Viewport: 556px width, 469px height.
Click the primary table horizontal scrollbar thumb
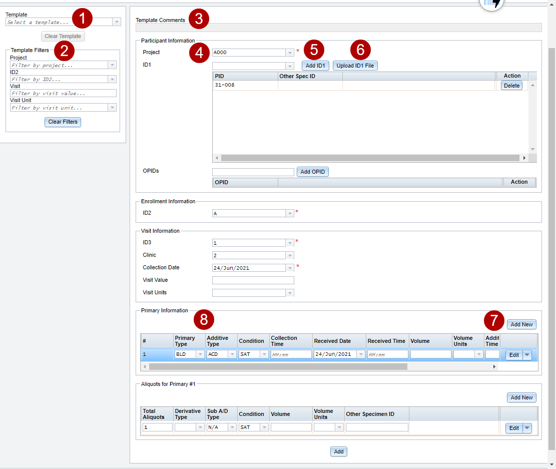click(278, 366)
